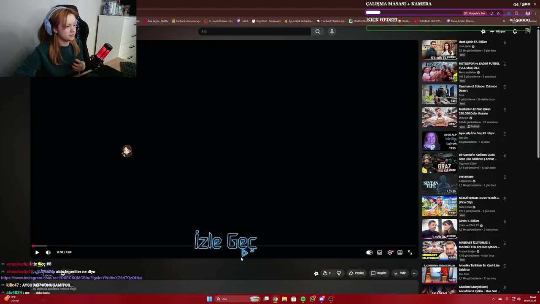Save video using Kaydet button

379,273
